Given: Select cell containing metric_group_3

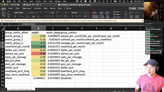Looking at the screenshot, I should (x=18, y=43).
